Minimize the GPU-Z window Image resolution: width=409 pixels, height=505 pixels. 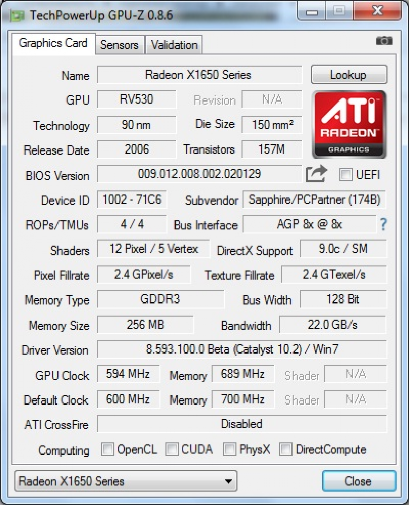(311, 12)
